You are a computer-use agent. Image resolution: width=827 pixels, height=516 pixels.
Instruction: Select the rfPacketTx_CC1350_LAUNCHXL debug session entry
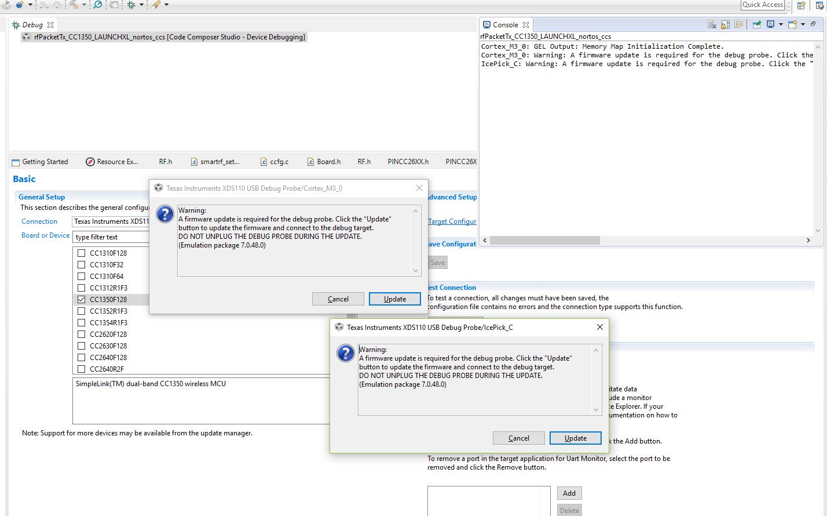(x=163, y=37)
